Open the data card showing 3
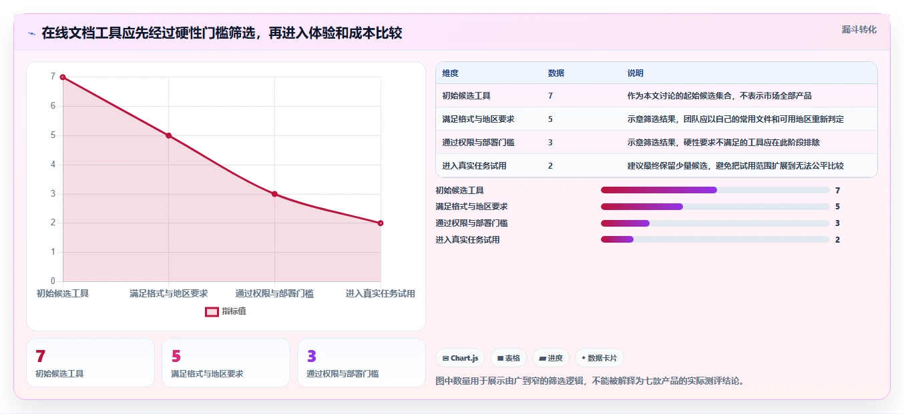The height and width of the screenshot is (414, 904). 361,363
